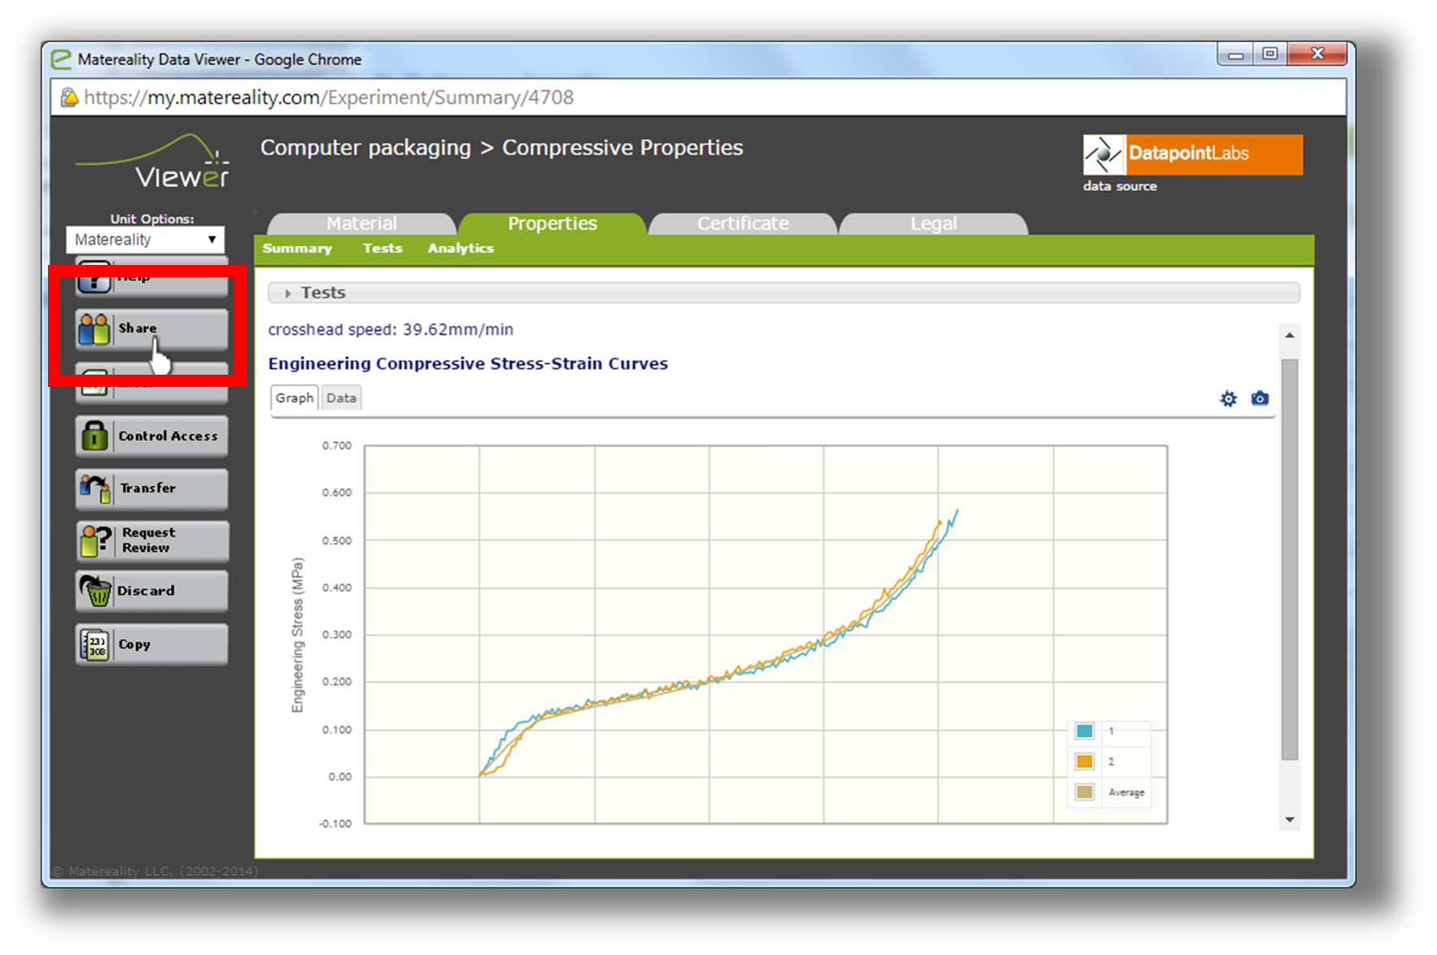Click the Average legend label
The image size is (1437, 955).
pos(1127,792)
